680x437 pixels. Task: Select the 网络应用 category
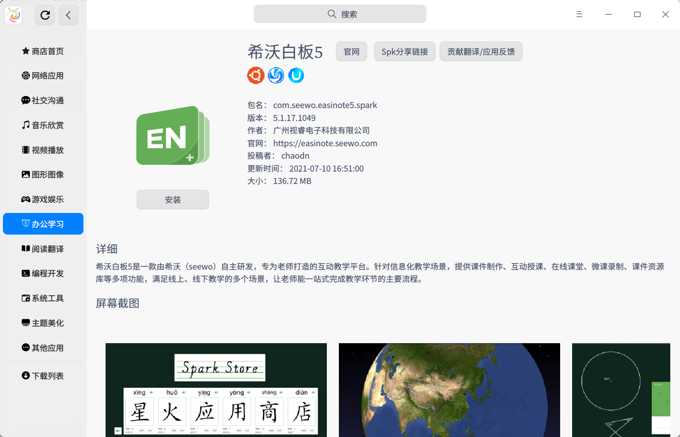pos(43,75)
